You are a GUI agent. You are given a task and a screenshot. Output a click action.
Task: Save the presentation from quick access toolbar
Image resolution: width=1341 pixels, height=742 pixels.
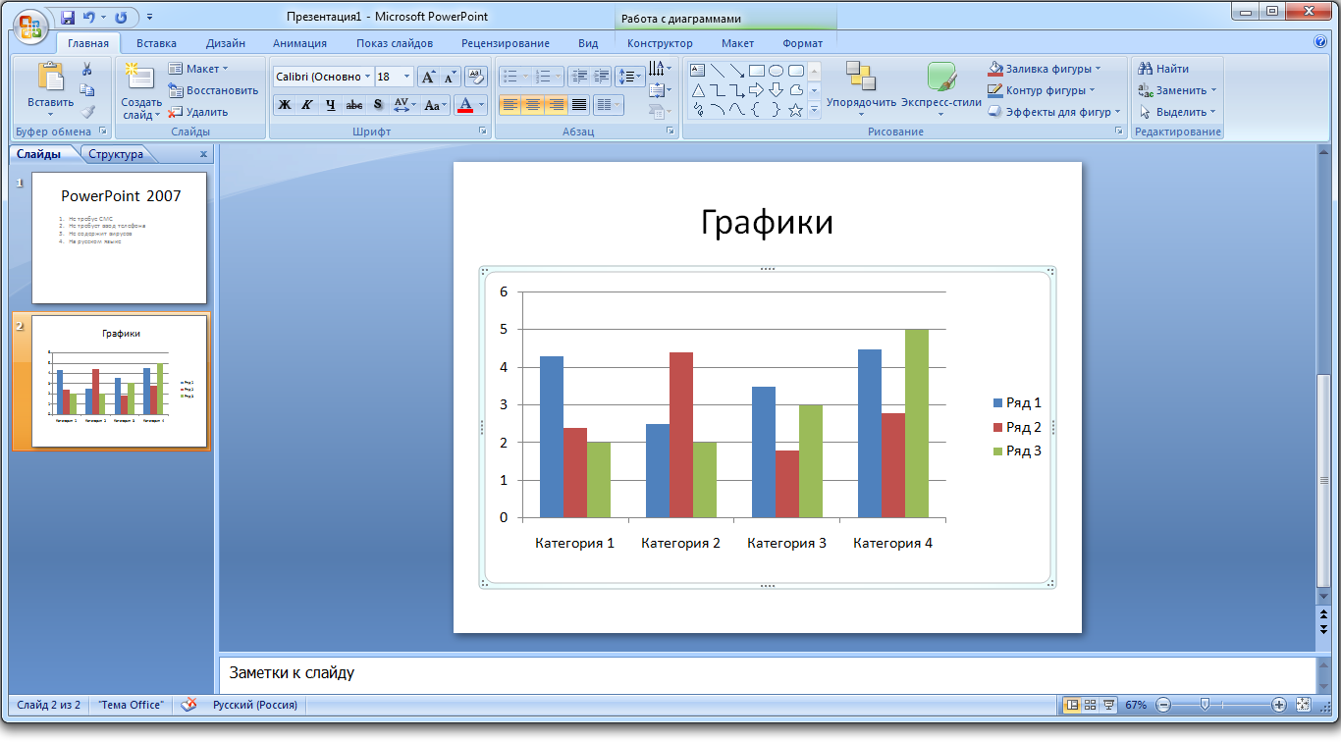coord(68,18)
